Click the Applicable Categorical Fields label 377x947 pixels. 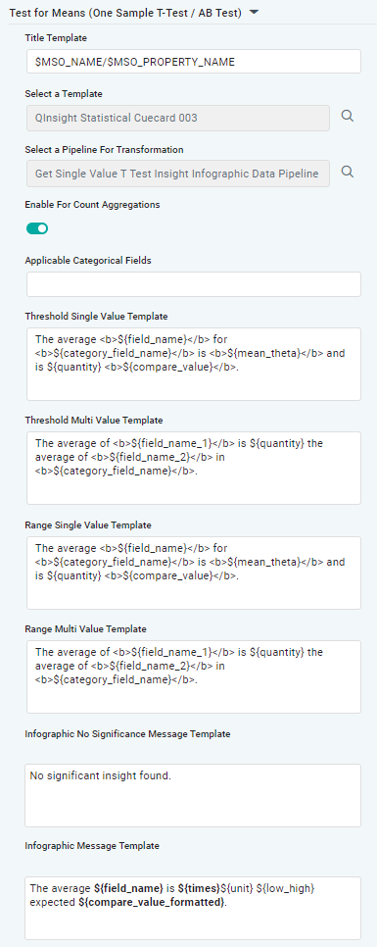pos(88,261)
